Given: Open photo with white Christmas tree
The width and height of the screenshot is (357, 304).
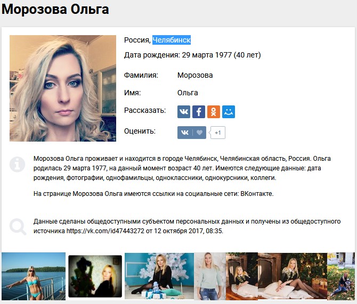Looking at the screenshot, I should point(159,276).
